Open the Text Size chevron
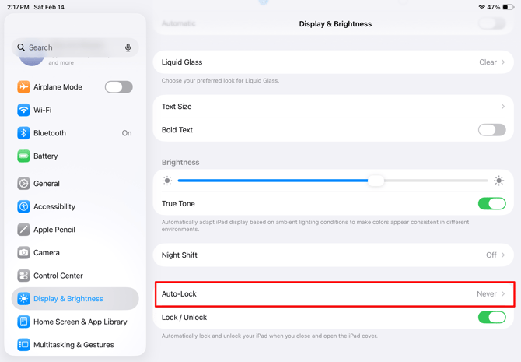The height and width of the screenshot is (362, 521). click(x=503, y=107)
